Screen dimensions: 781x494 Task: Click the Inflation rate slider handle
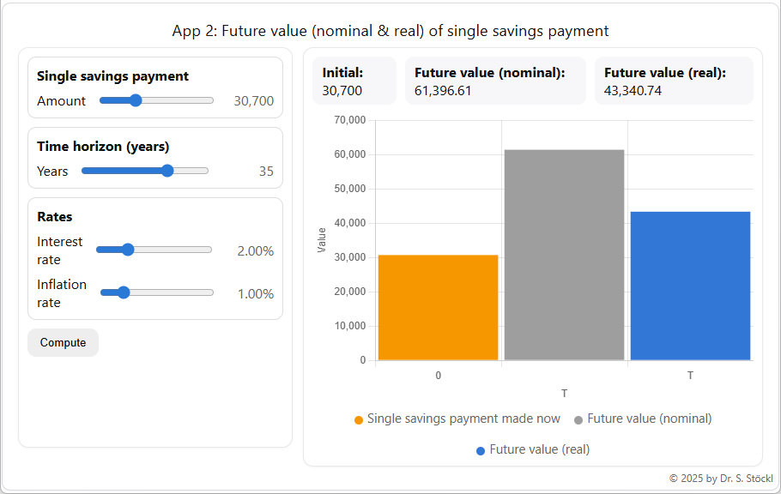(x=124, y=292)
